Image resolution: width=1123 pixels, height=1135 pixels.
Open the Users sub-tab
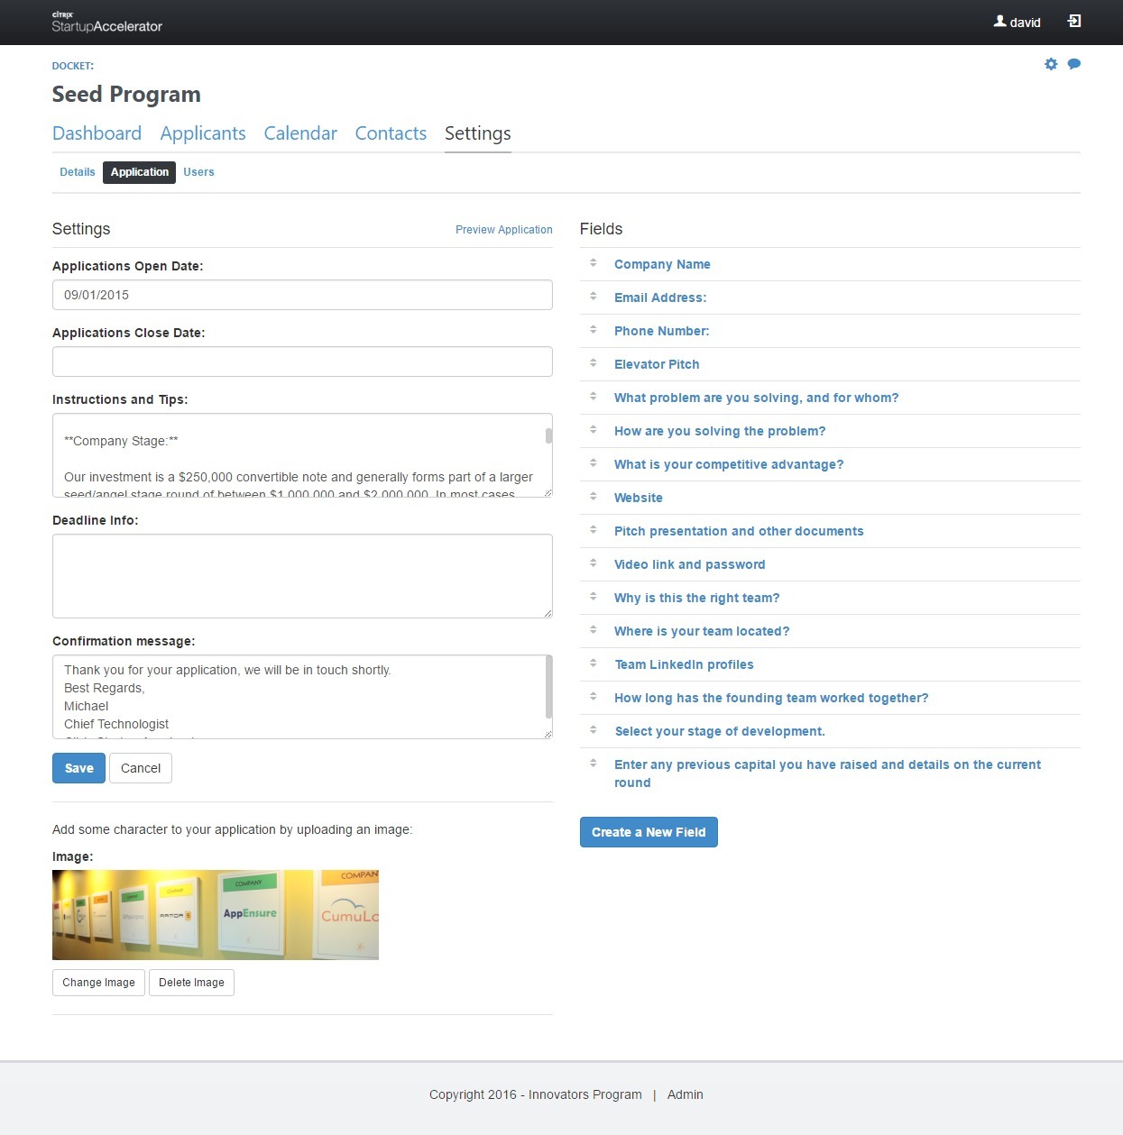pos(198,172)
